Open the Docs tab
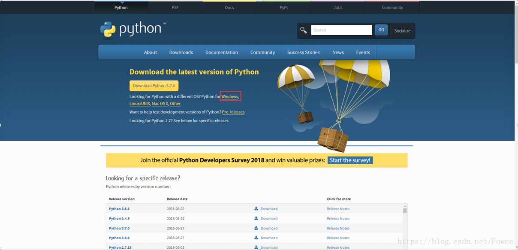This screenshot has width=518, height=250. coord(229,7)
